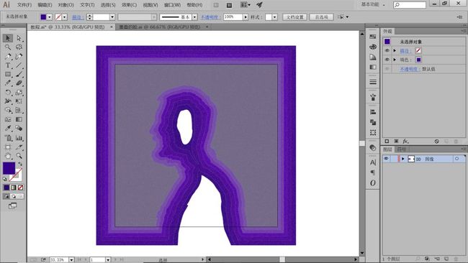Set Color mode button below swatches
This screenshot has height=263, width=468.
tap(6, 188)
